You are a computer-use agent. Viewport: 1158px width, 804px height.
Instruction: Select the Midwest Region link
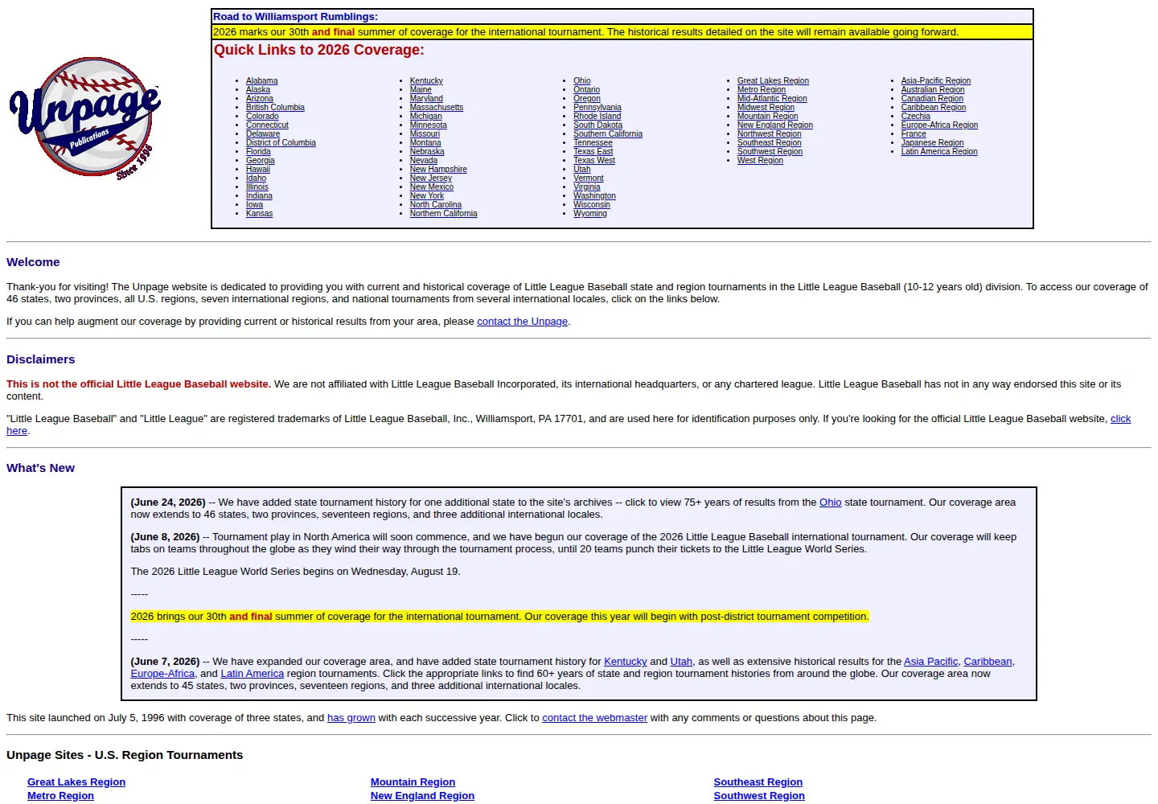[766, 108]
